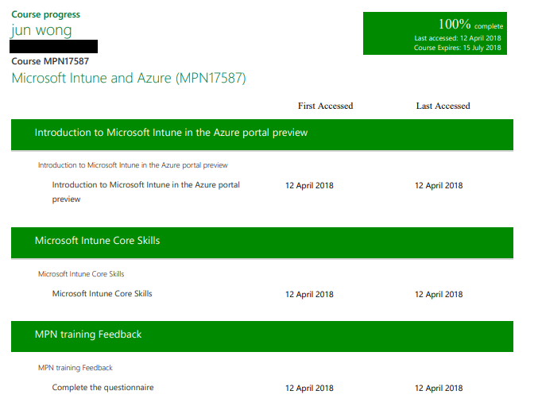
Task: Expand the green 'Introduction to Microsoft Intune in the Azure portal preview' section bar
Action: 262,135
